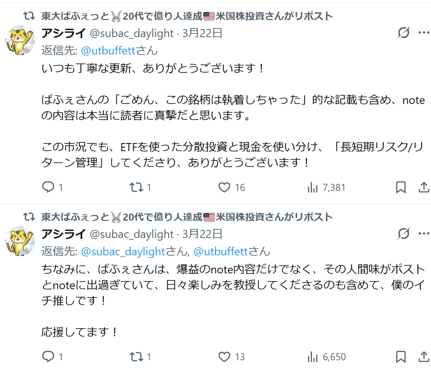Open @utbuffett mention link in first post

coord(108,51)
